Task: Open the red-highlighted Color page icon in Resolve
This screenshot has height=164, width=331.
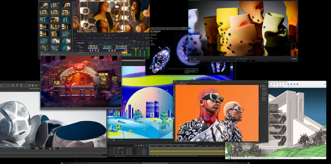Action: 250,61
